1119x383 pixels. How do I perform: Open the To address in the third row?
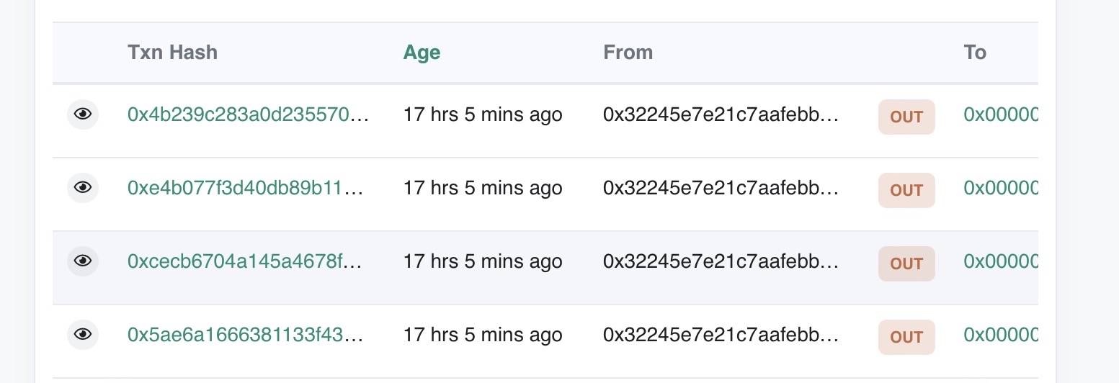point(1001,261)
